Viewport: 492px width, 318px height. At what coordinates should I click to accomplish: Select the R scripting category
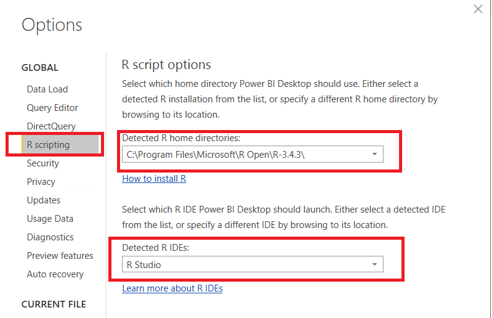49,145
